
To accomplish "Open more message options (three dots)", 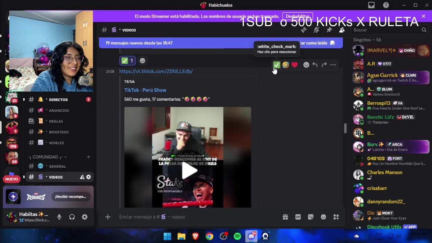I will click(333, 65).
